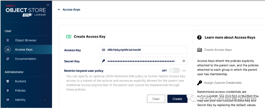Show the Secret Key with the eye icon
The width and height of the screenshot is (265, 109).
tap(184, 61)
